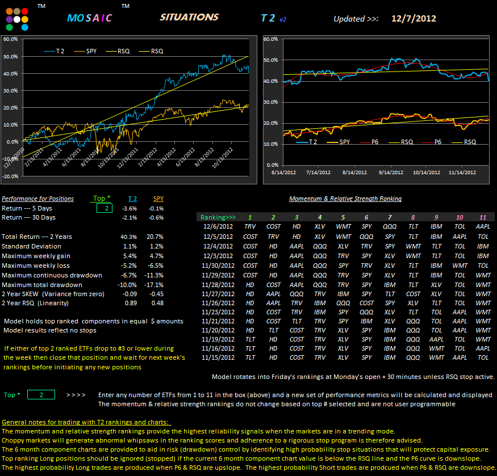Click the Maximum continuous drawdown label

point(52,275)
